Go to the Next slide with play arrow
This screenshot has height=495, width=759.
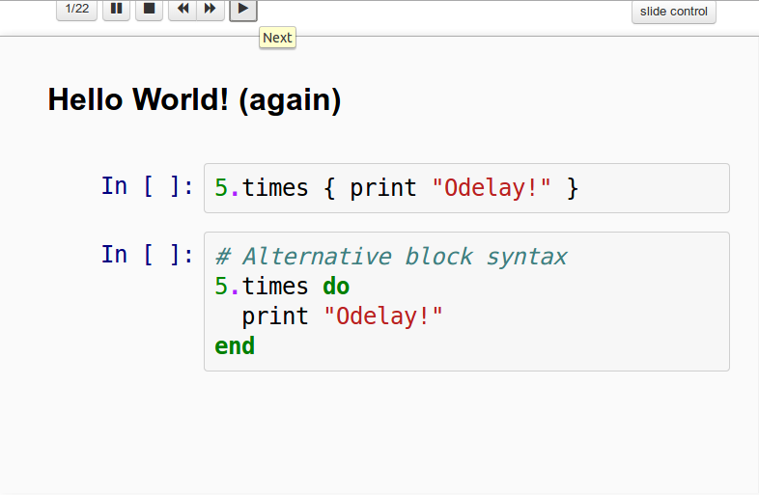[242, 9]
